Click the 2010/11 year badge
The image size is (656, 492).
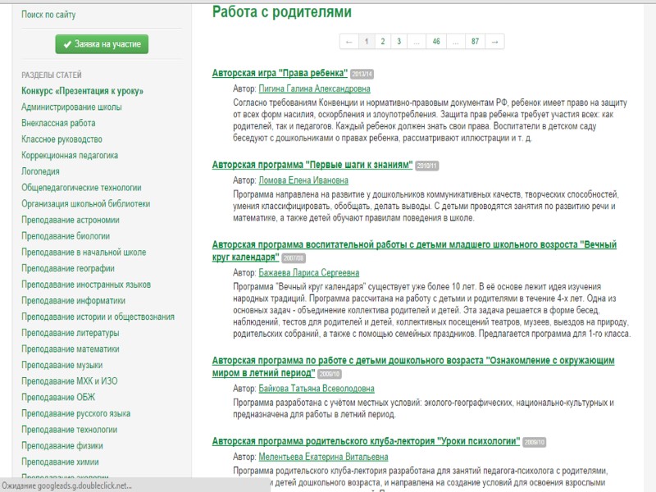(x=426, y=166)
